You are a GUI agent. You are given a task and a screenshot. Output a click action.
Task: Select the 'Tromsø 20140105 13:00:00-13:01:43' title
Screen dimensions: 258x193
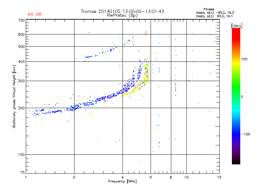pos(122,11)
